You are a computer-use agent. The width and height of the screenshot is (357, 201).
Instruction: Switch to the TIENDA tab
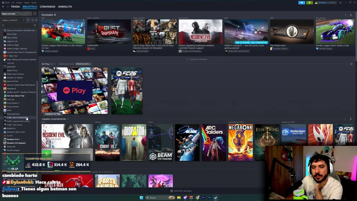tap(15, 6)
